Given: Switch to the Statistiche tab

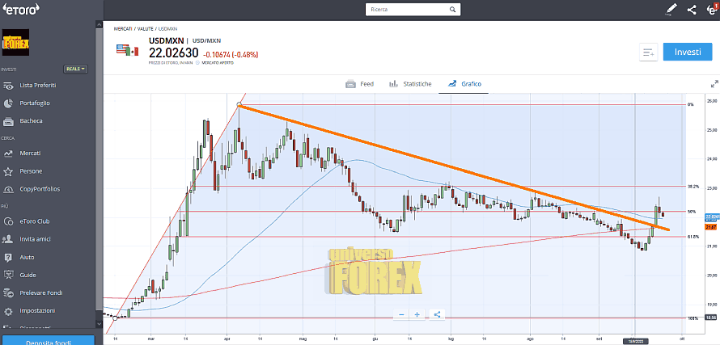Looking at the screenshot, I should click(x=410, y=84).
